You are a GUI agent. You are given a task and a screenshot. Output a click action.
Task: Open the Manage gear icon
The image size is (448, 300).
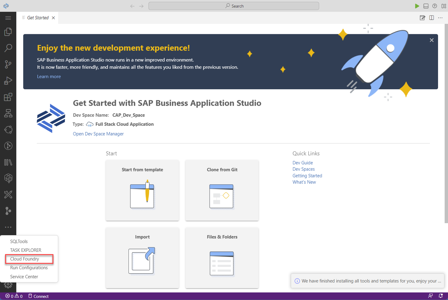[8, 285]
